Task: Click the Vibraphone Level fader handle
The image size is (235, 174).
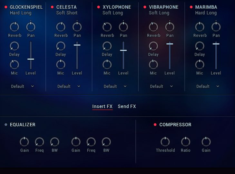Action: (x=170, y=44)
